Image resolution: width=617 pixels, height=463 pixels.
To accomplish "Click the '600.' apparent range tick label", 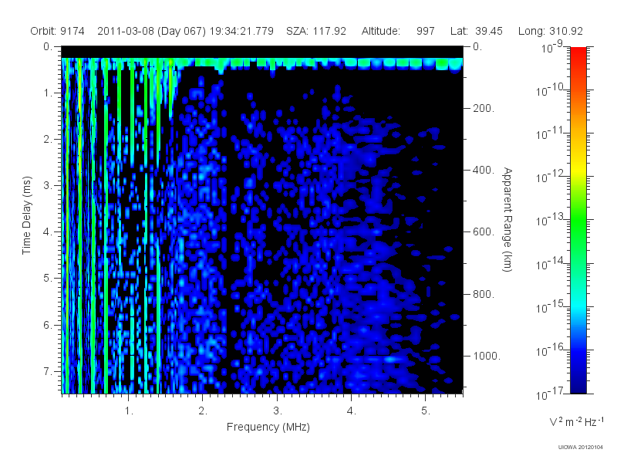I will tap(483, 232).
